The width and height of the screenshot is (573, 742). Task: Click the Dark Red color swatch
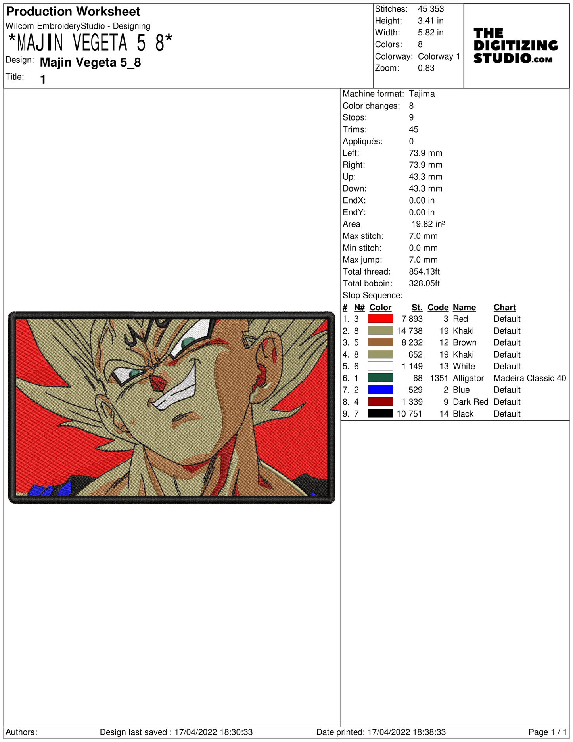380,402
